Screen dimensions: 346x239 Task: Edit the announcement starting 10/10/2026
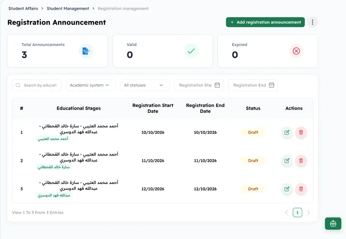287,132
